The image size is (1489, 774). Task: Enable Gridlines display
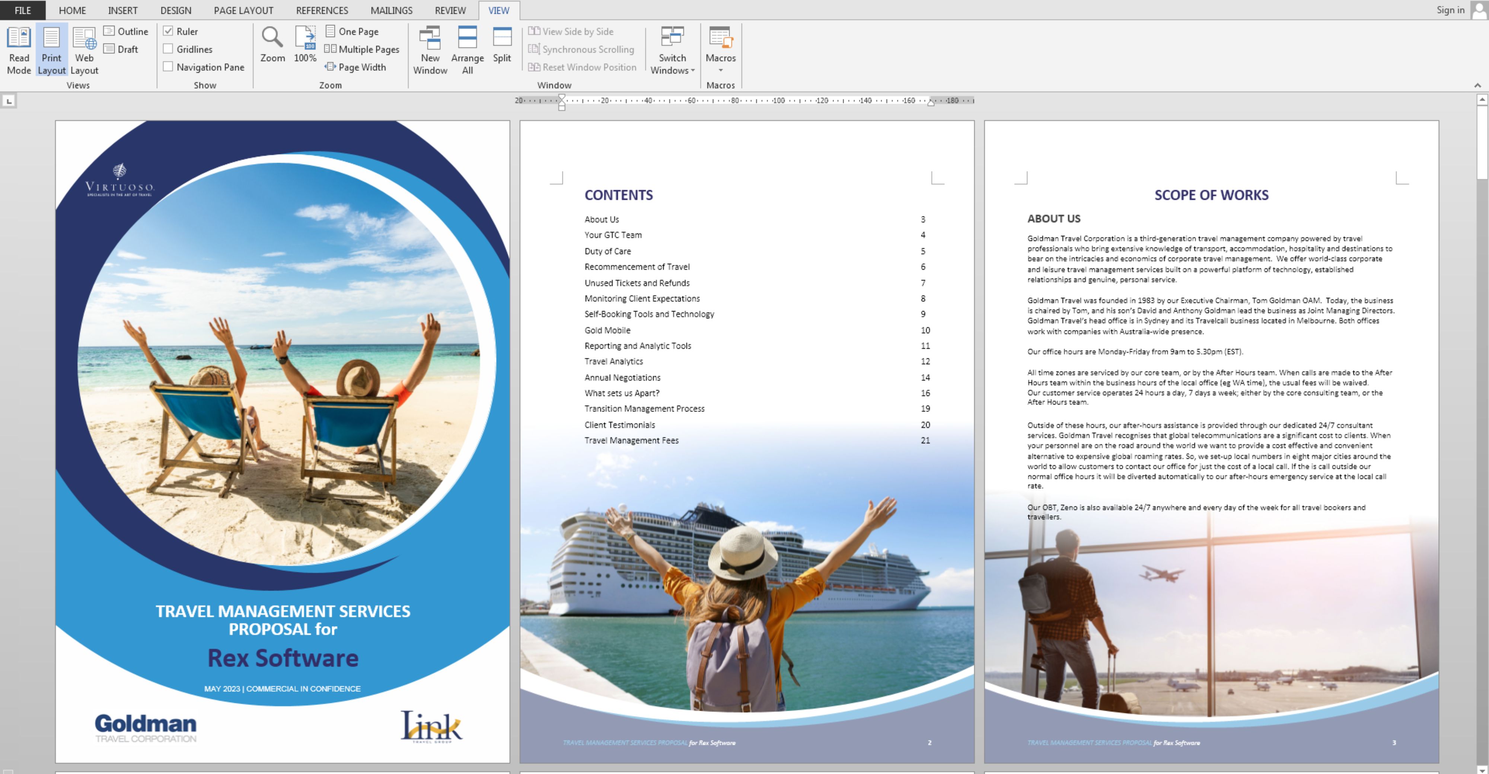click(x=168, y=49)
